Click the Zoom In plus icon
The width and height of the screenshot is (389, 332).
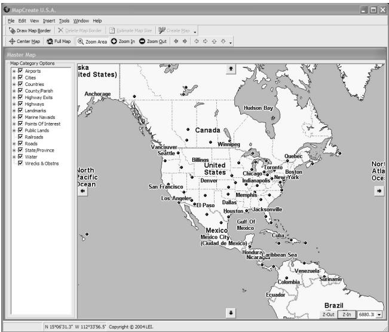click(x=114, y=41)
